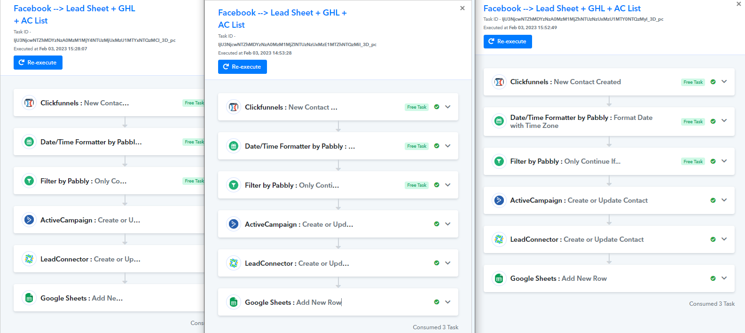
Task: Click ActiveCampaign icon in middle panel
Action: [234, 224]
